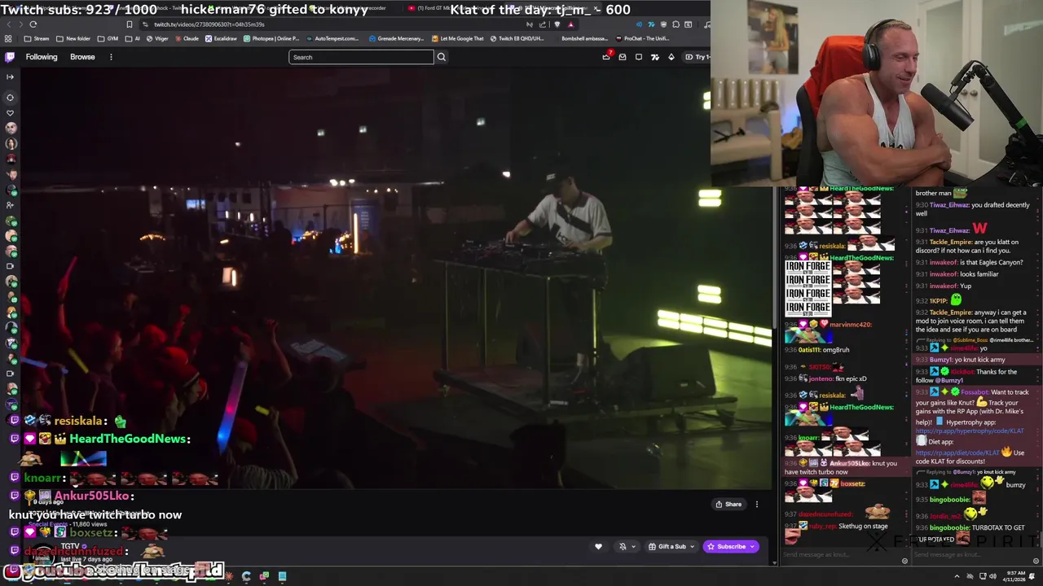Click the browser share icon in address bar
The width and height of the screenshot is (1043, 586).
point(543,24)
